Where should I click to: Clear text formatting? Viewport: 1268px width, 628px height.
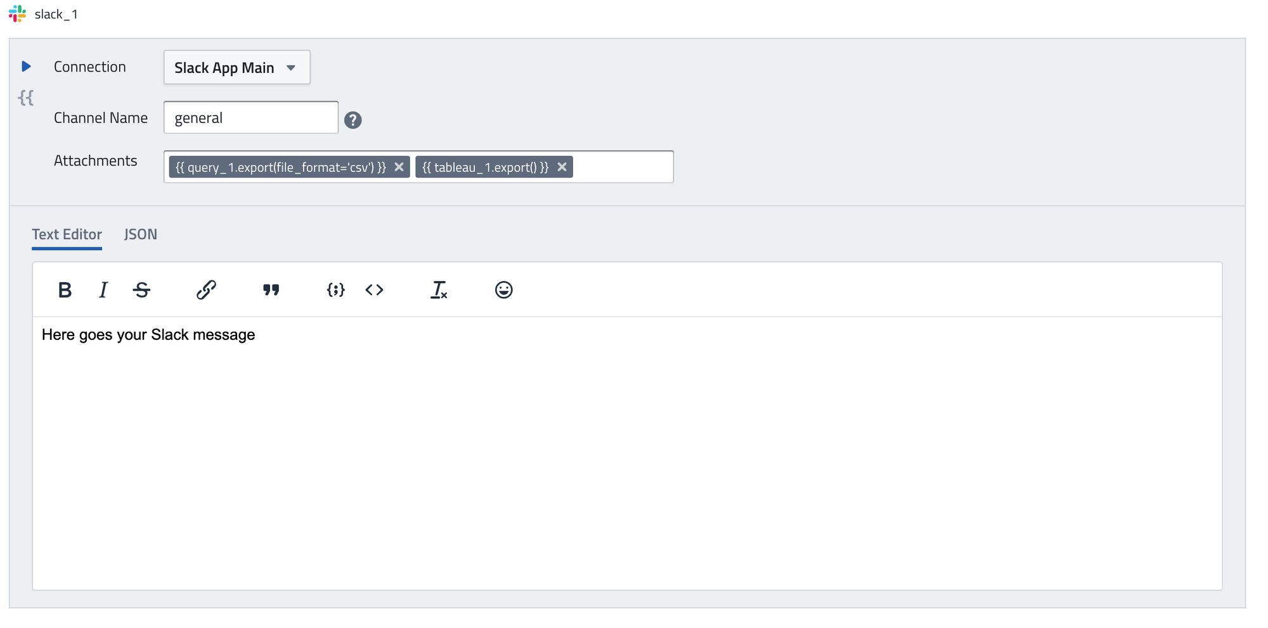[439, 290]
